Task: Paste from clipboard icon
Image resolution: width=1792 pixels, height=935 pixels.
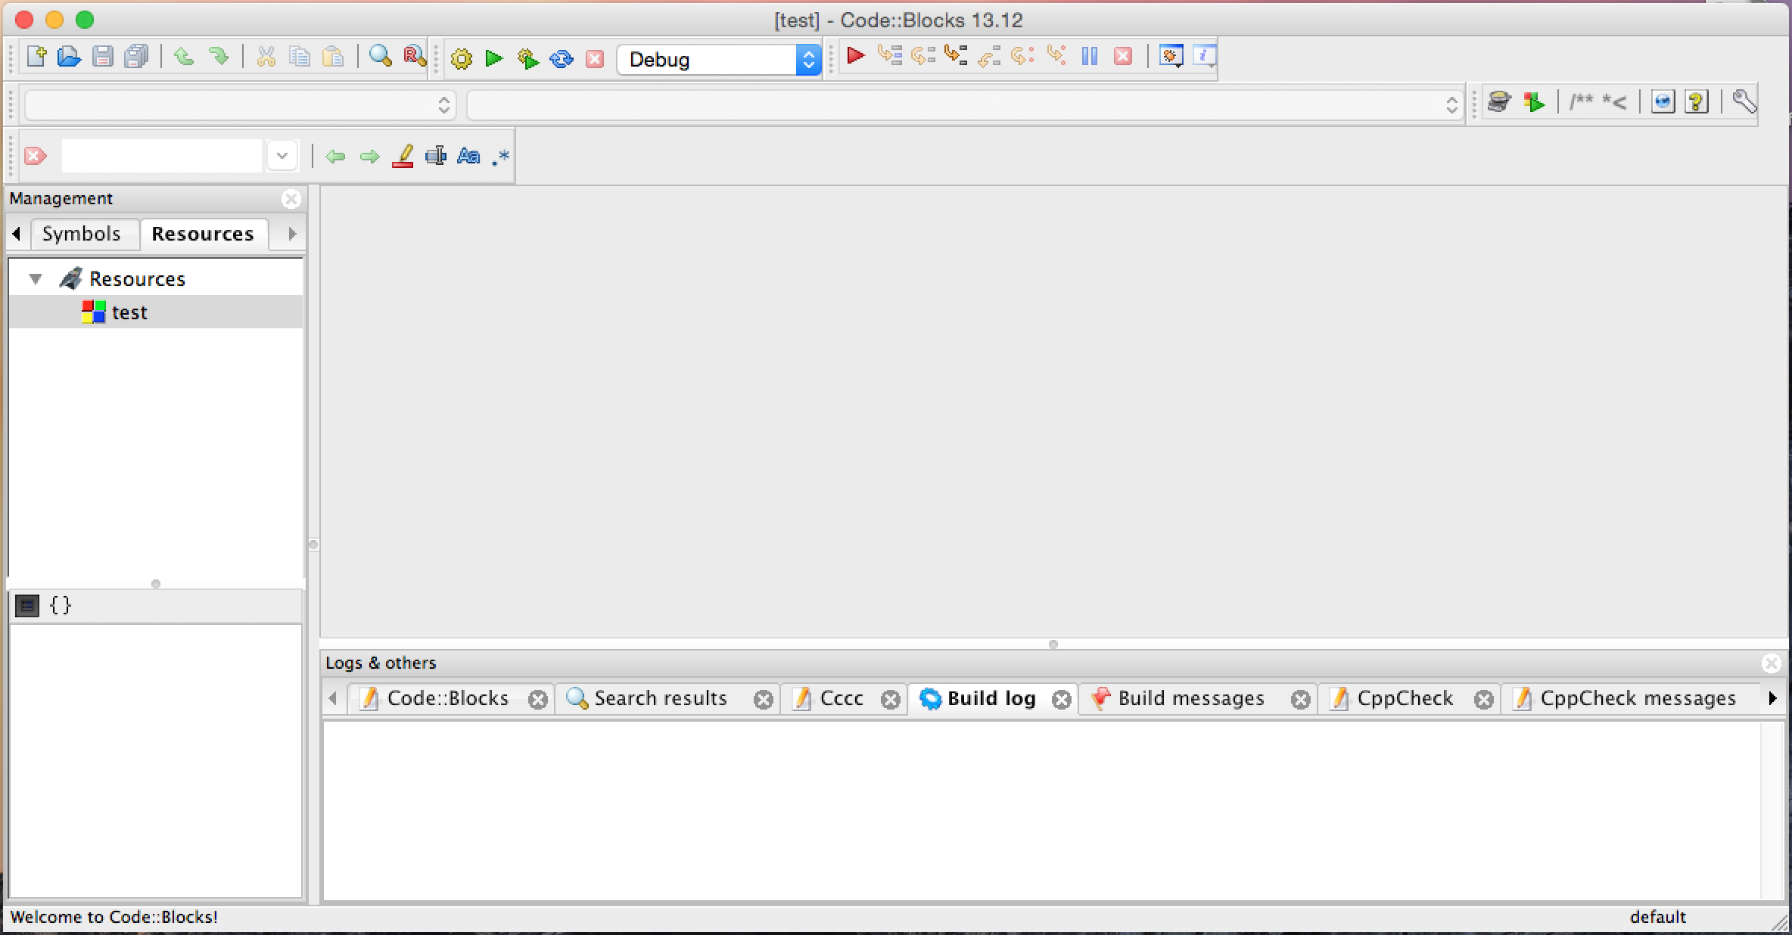Action: click(x=333, y=57)
